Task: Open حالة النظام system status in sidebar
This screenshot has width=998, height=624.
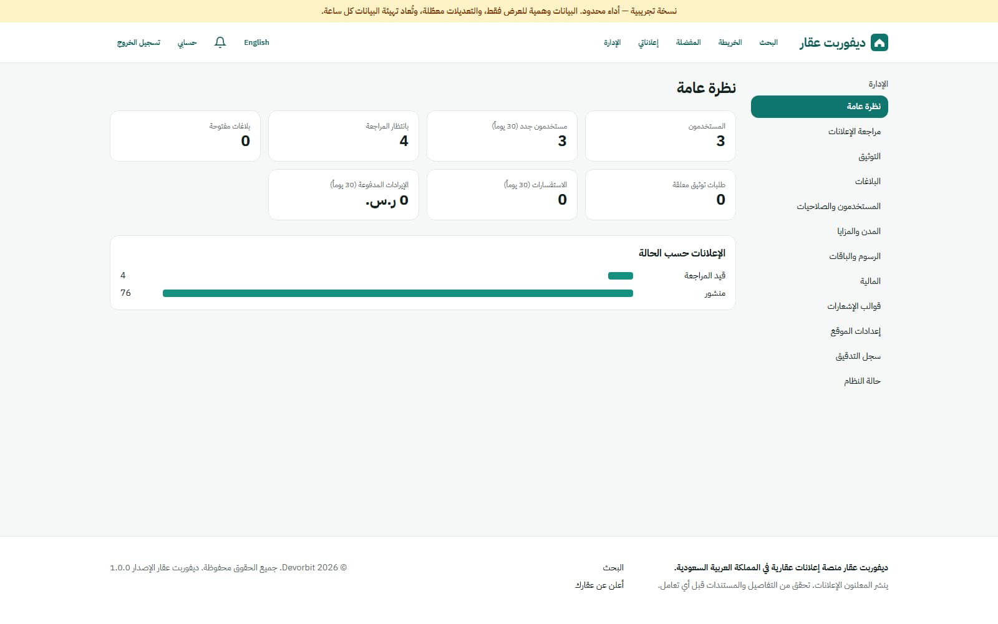Action: click(819, 381)
